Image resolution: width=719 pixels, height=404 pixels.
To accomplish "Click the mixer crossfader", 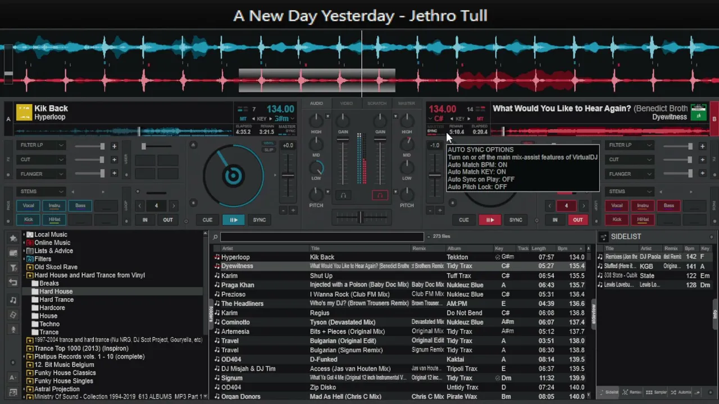I will [361, 217].
